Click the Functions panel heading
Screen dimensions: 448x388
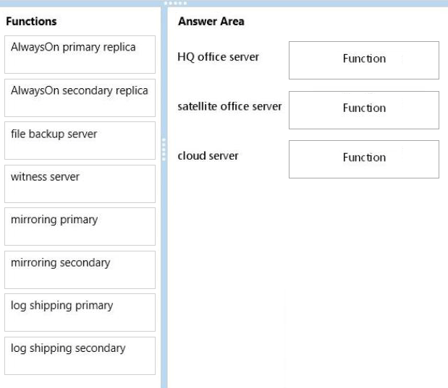(31, 22)
